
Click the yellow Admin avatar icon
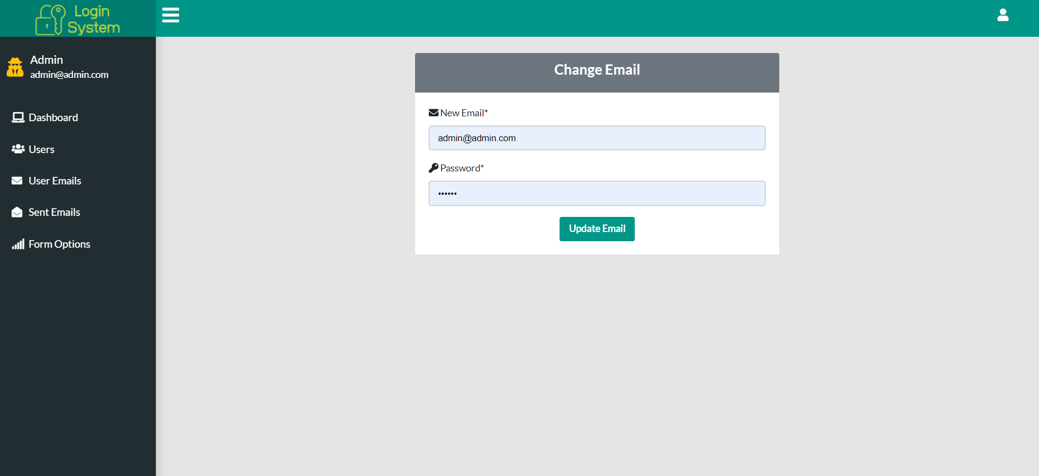[x=15, y=67]
